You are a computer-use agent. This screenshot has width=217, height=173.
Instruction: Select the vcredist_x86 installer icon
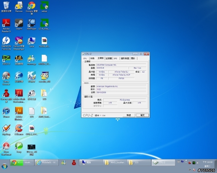click(x=44, y=77)
